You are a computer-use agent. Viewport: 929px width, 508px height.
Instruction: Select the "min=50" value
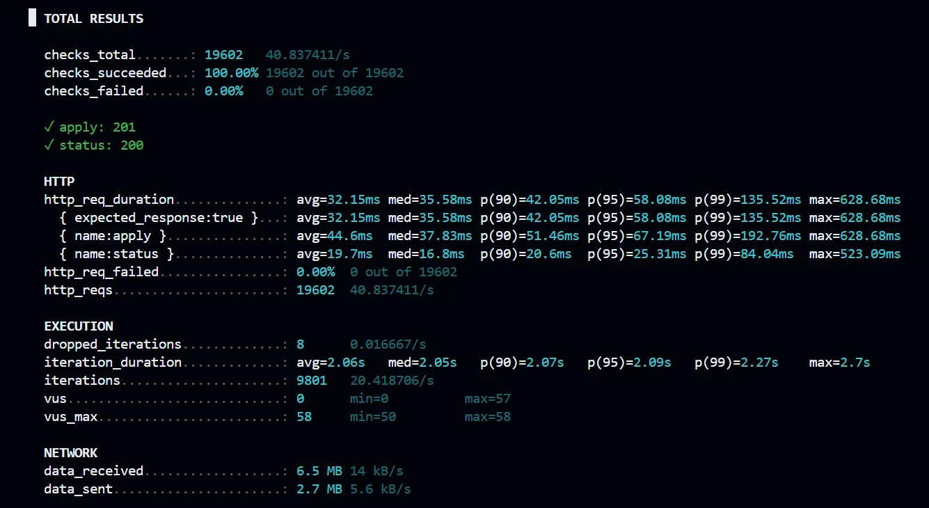373,417
